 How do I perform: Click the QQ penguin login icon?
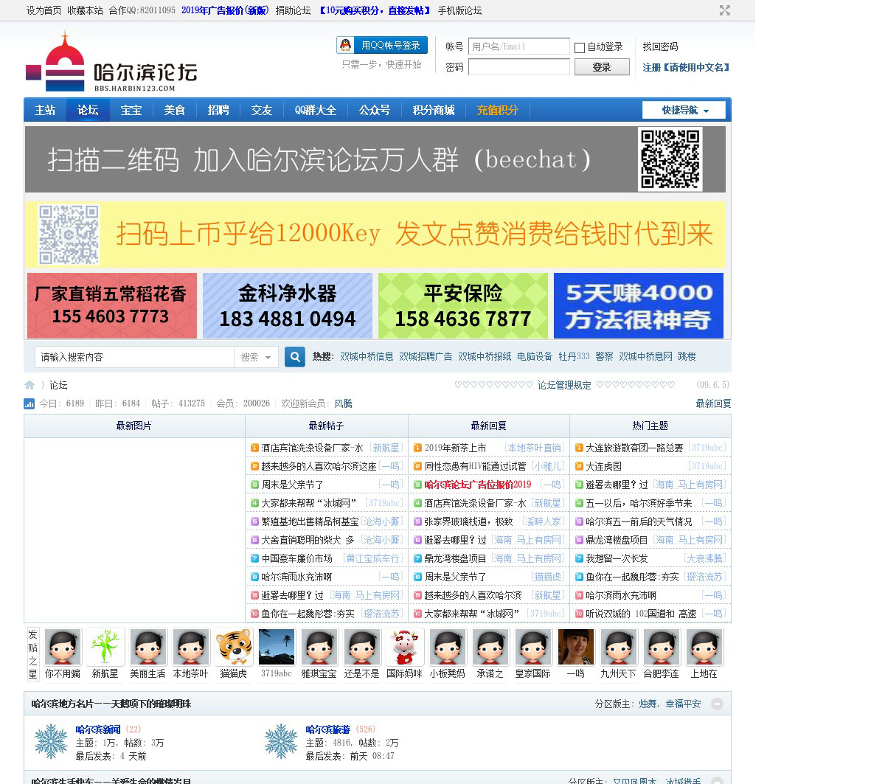(x=345, y=46)
